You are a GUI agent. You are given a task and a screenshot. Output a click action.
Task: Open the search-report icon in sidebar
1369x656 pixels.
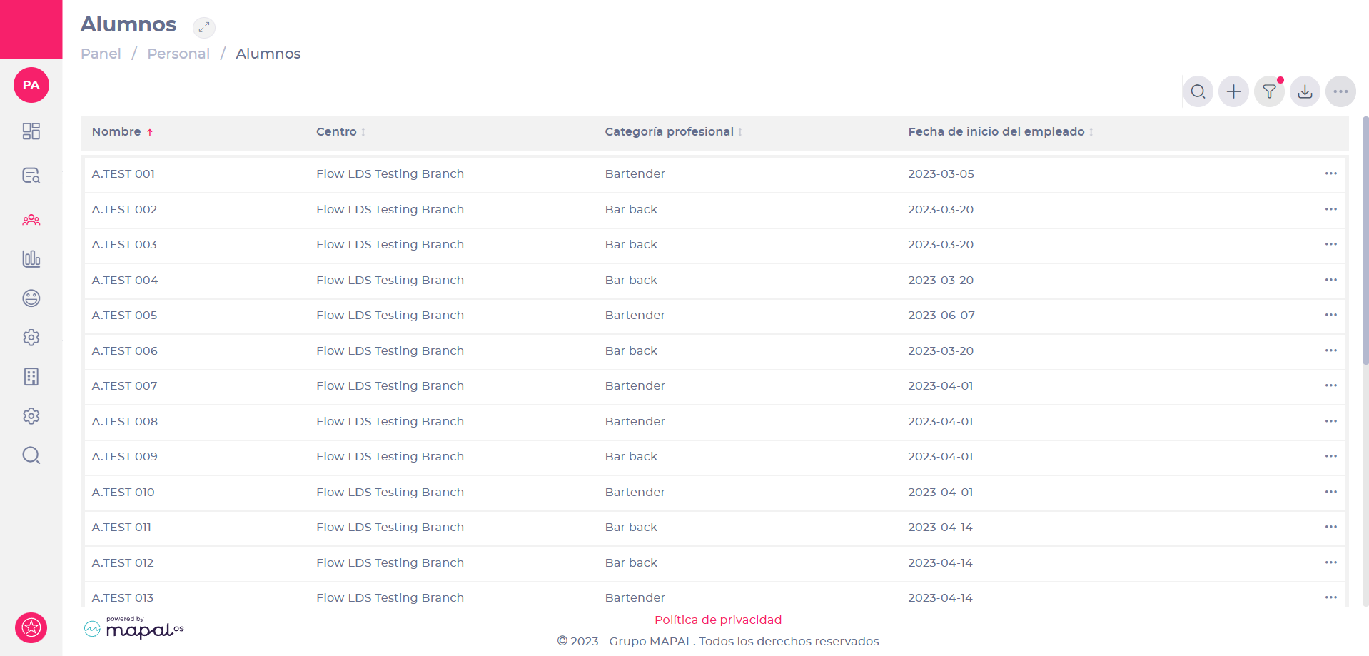pos(31,176)
